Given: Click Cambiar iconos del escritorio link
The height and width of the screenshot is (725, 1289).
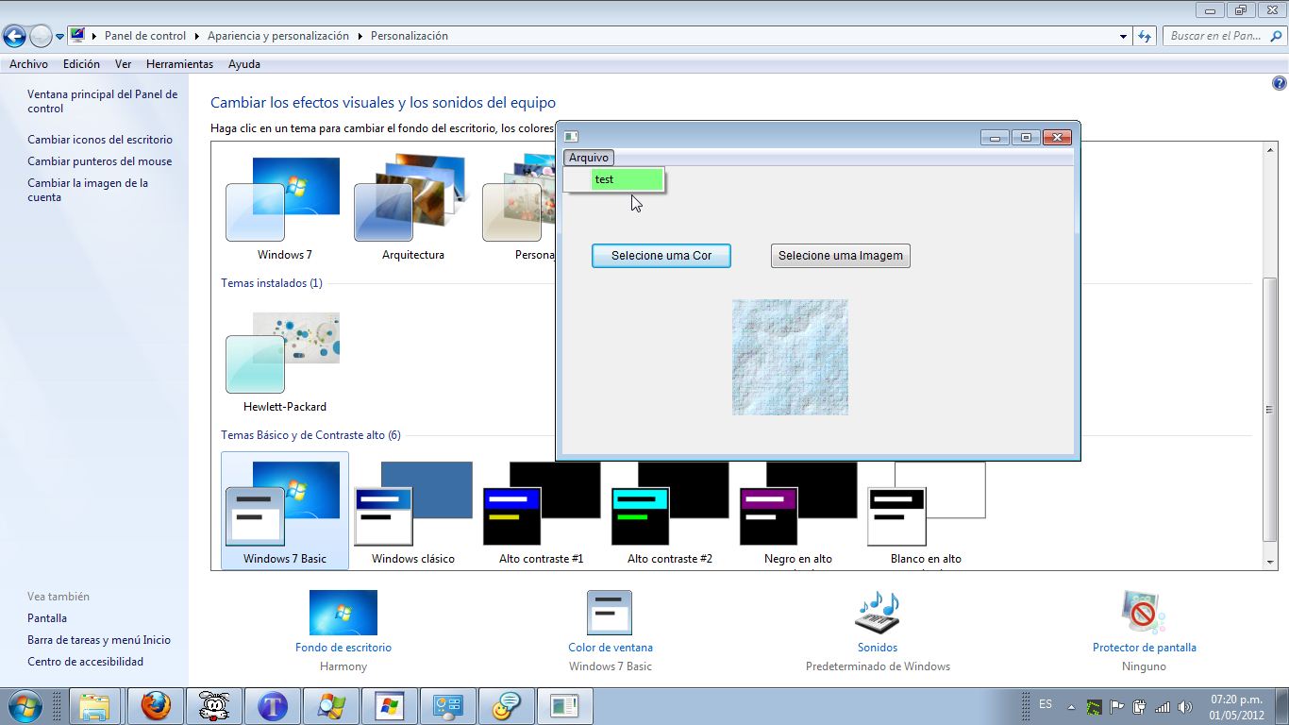Looking at the screenshot, I should pyautogui.click(x=100, y=140).
